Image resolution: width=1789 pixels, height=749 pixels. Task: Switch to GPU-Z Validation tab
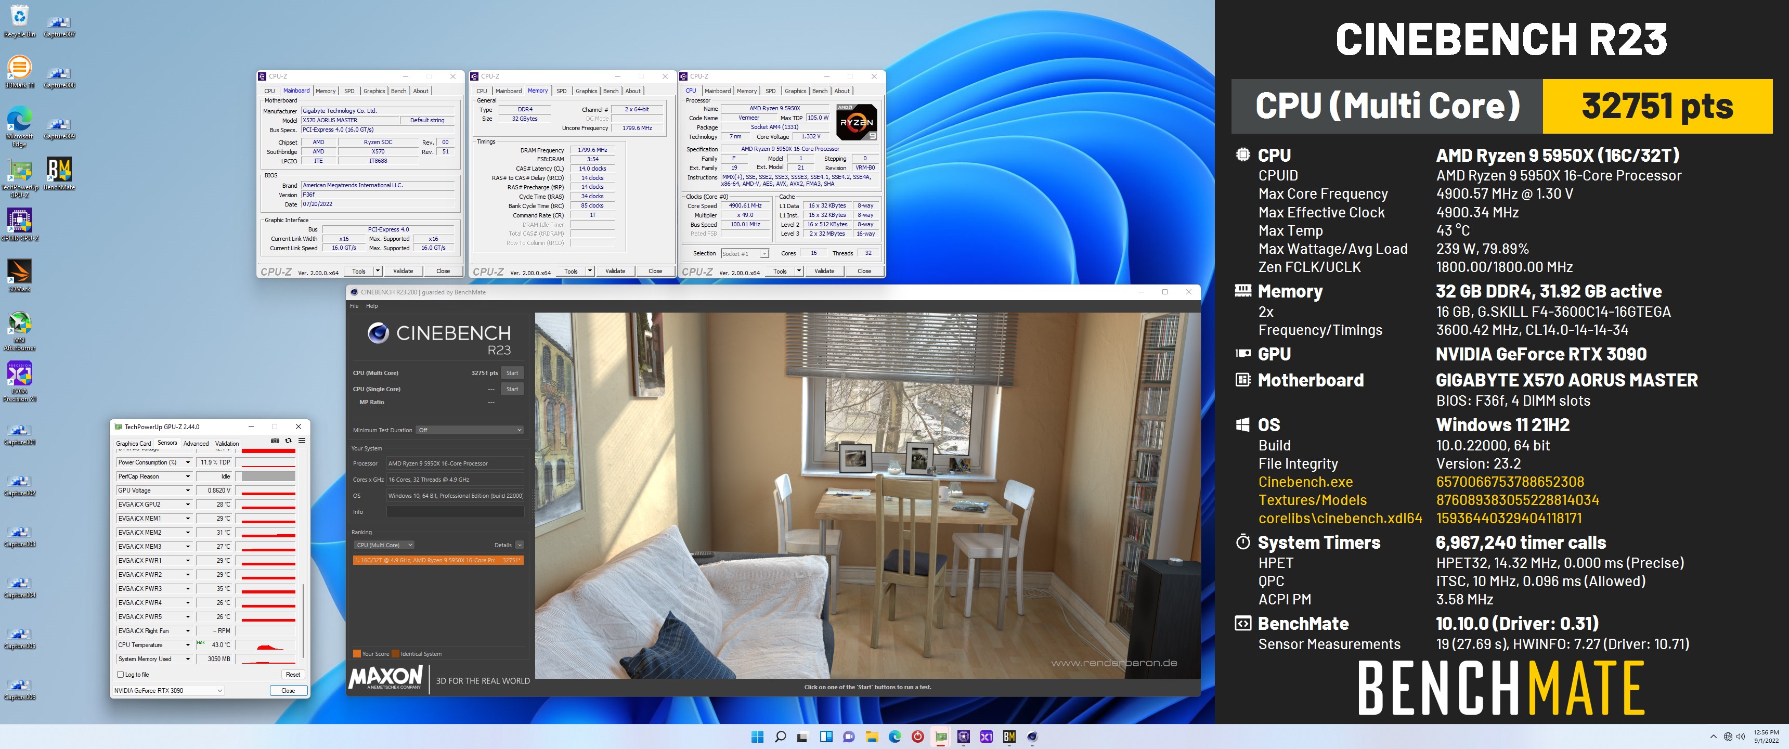coord(226,443)
